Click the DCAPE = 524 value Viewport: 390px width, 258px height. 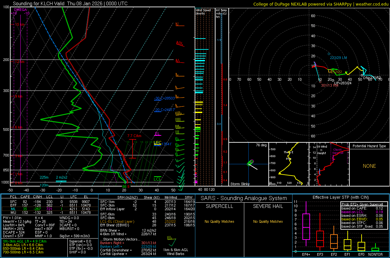tap(14, 232)
